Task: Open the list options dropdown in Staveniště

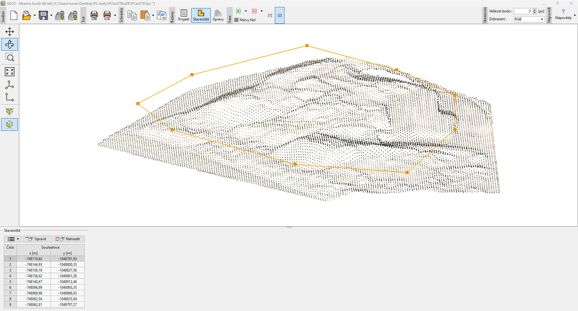Action: (13, 239)
